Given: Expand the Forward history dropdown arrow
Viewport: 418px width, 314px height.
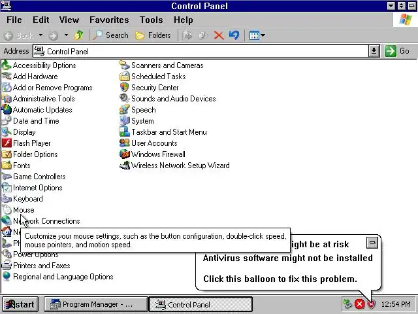Looking at the screenshot, I should tap(66, 35).
